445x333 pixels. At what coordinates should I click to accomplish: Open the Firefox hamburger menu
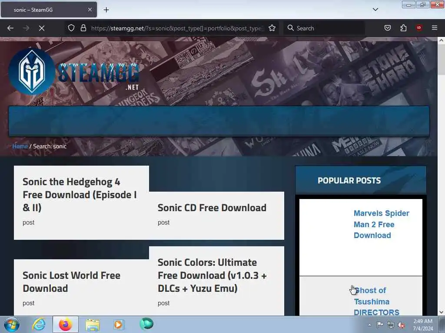pyautogui.click(x=434, y=28)
